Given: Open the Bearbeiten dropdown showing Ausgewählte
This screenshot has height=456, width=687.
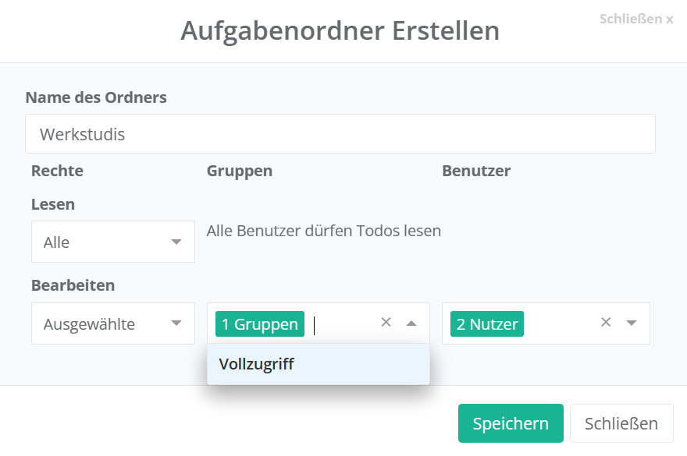Looking at the screenshot, I should click(x=113, y=323).
